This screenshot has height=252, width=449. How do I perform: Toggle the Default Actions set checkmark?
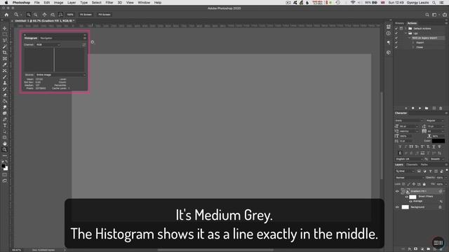tap(396, 29)
